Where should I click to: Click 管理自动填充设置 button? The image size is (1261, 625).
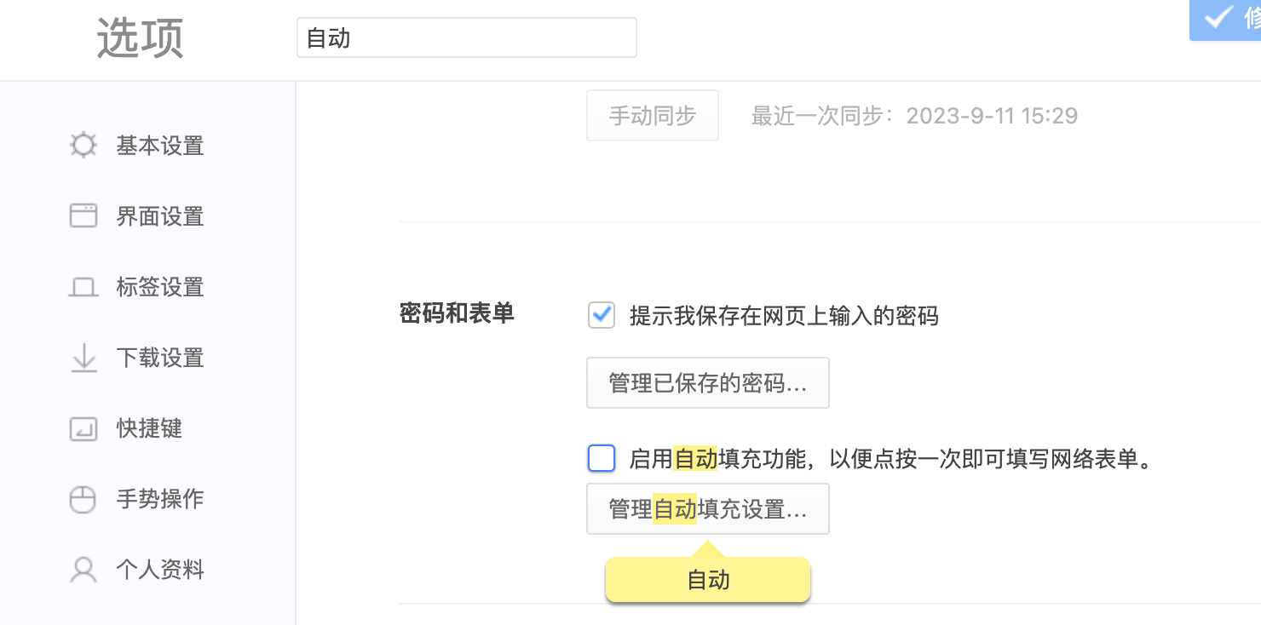pos(707,509)
